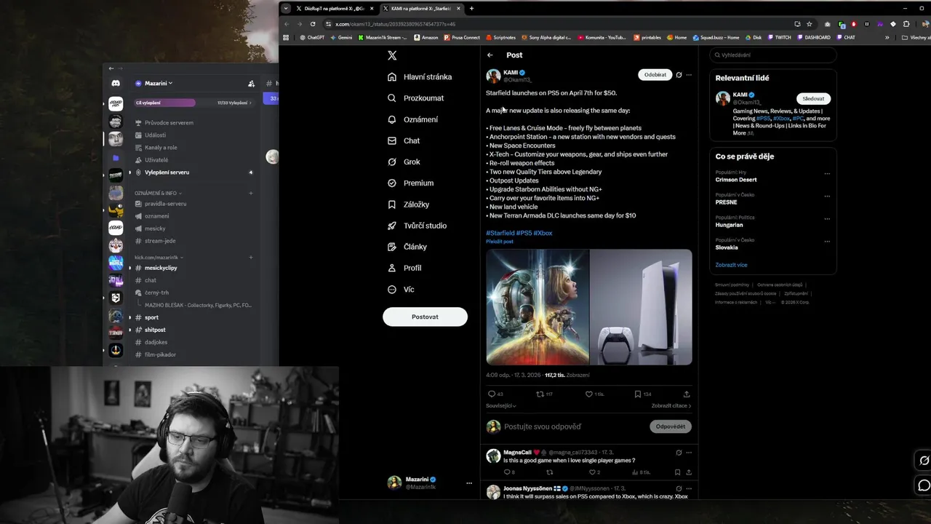Open options dots for PRESNE trend
Image resolution: width=931 pixels, height=524 pixels.
(x=827, y=196)
